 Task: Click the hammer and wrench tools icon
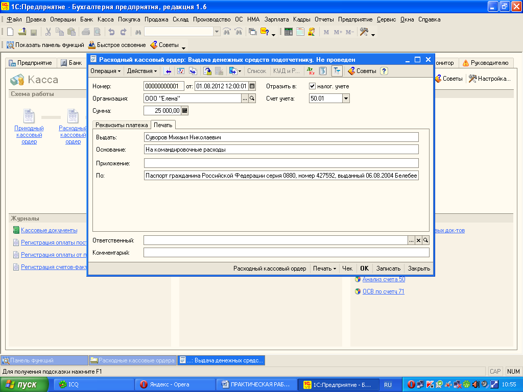[364, 32]
